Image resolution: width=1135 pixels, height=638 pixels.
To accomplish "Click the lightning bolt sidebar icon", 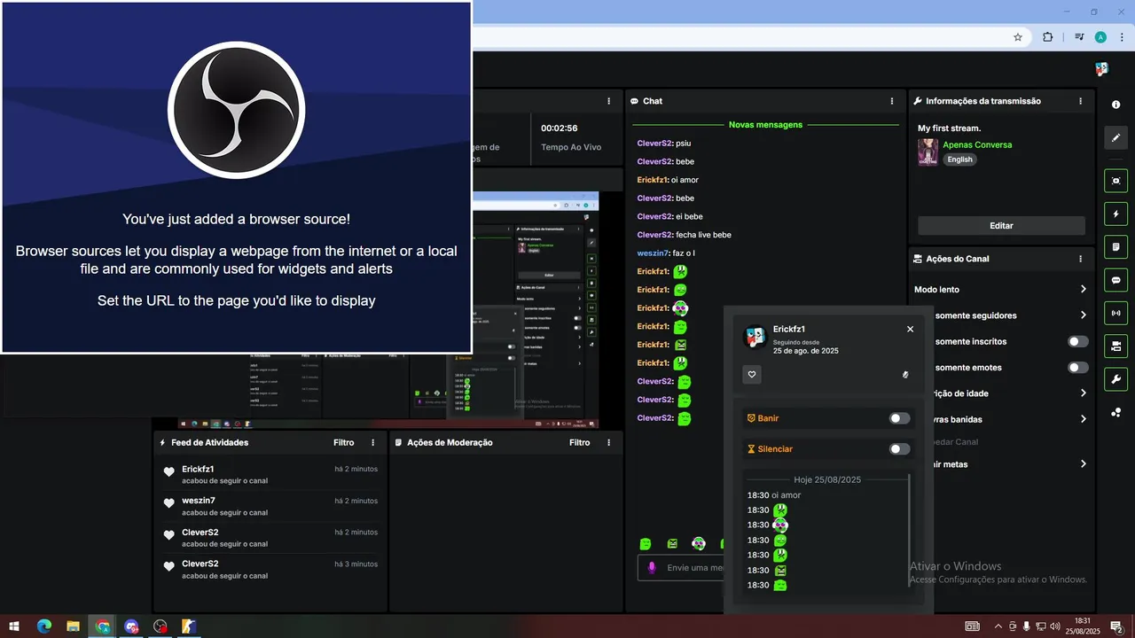I will [1115, 214].
